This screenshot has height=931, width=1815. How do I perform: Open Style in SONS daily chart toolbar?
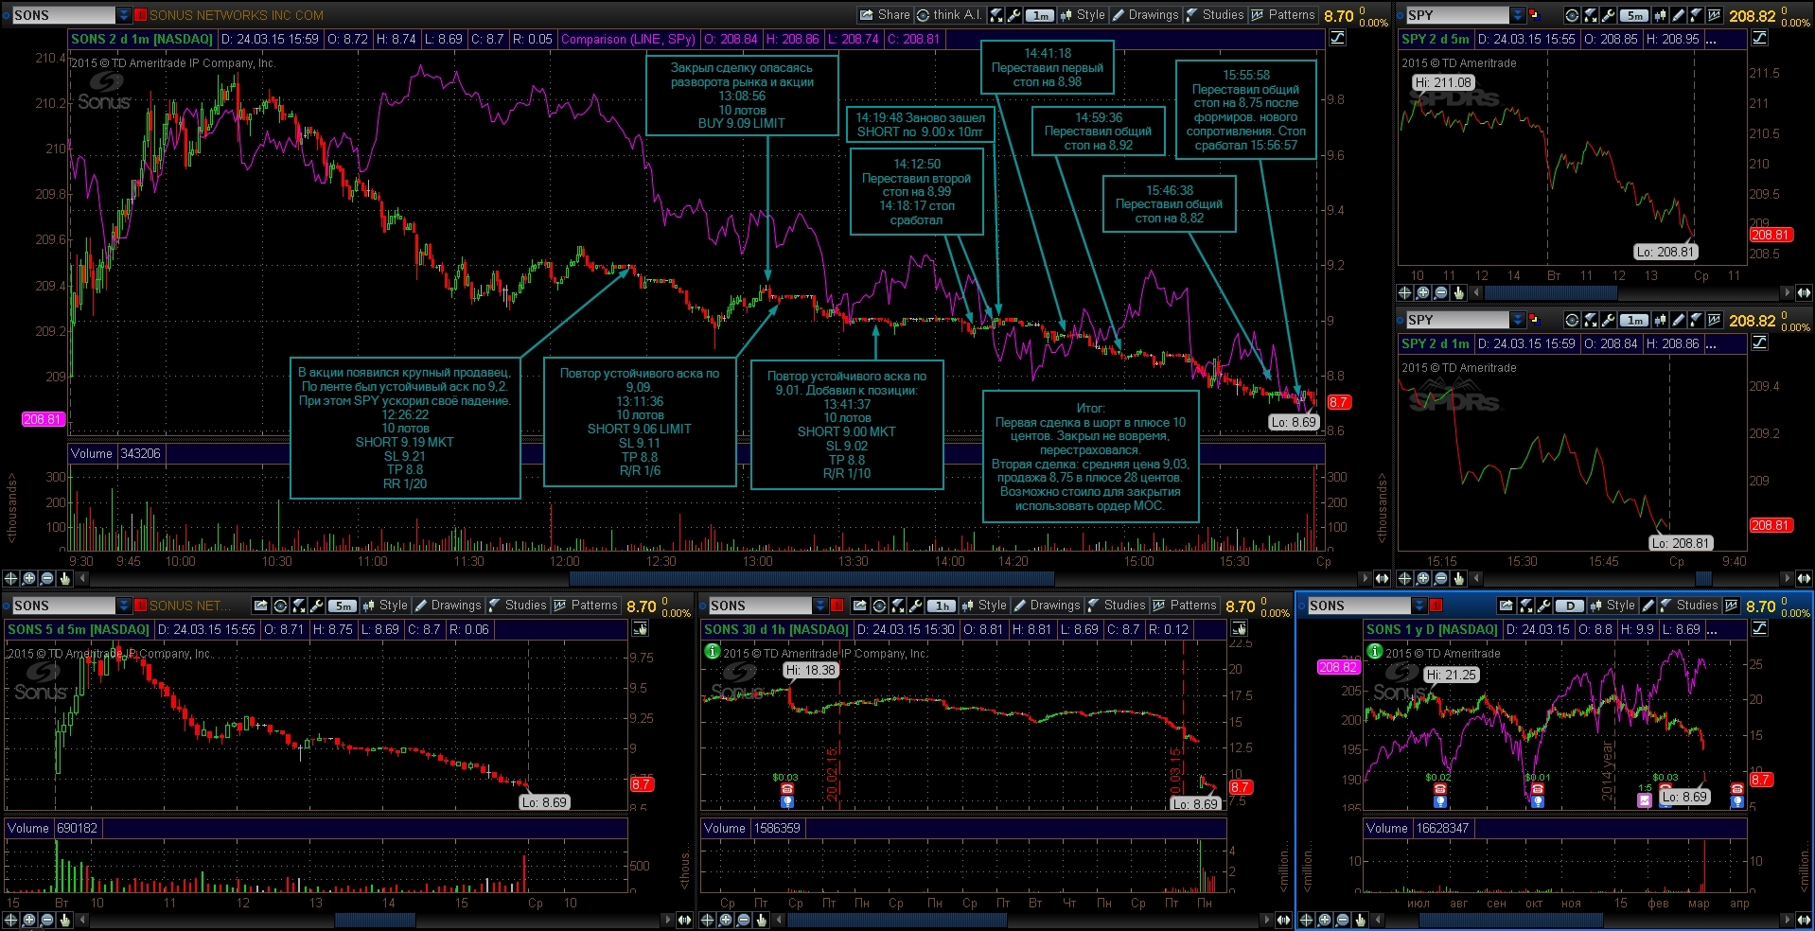tap(1612, 606)
